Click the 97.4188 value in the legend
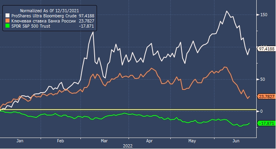This screenshot has width=276, height=149. [x=86, y=16]
